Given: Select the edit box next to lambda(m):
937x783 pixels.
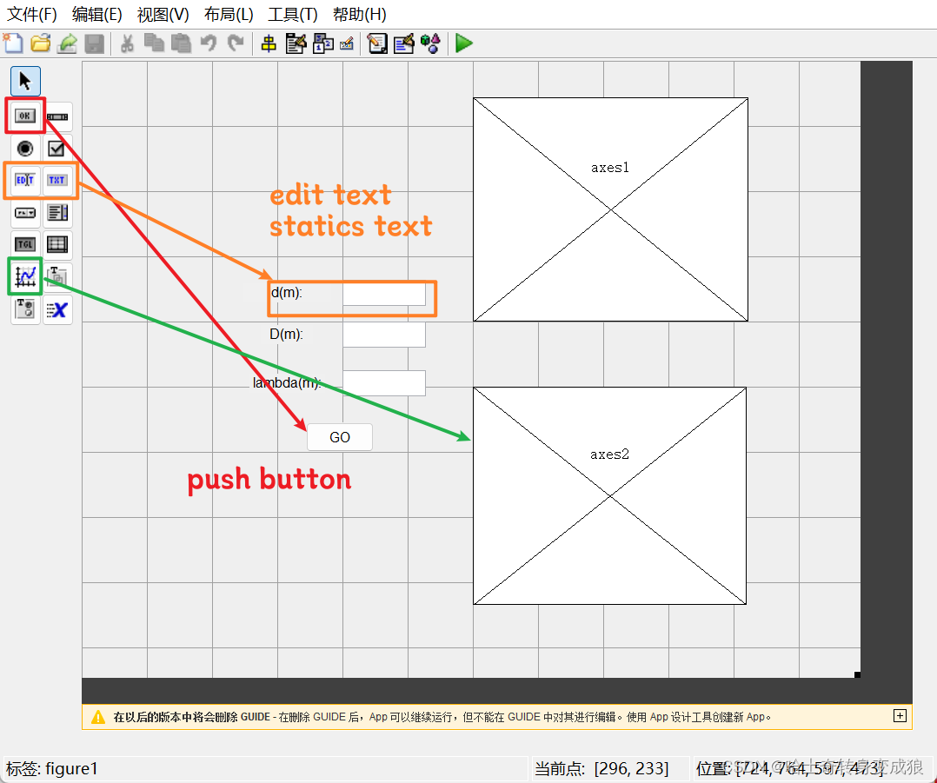Looking at the screenshot, I should (384, 383).
